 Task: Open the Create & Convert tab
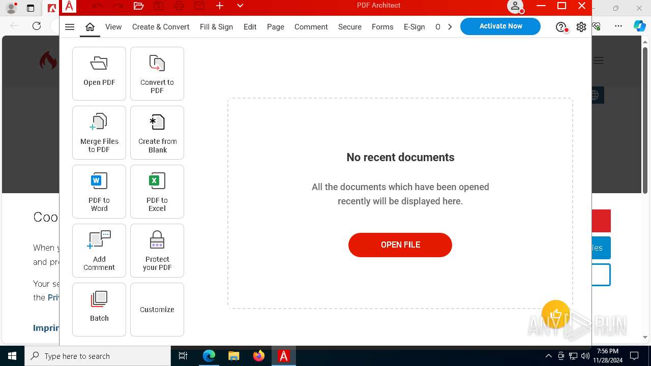pyautogui.click(x=161, y=27)
